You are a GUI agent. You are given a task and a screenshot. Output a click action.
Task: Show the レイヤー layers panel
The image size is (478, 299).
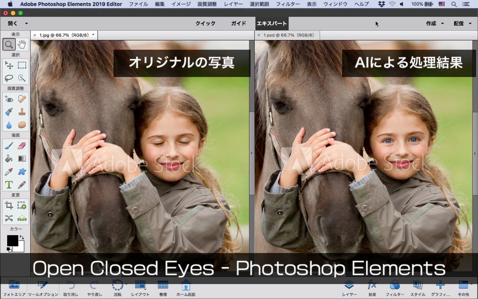pyautogui.click(x=349, y=288)
